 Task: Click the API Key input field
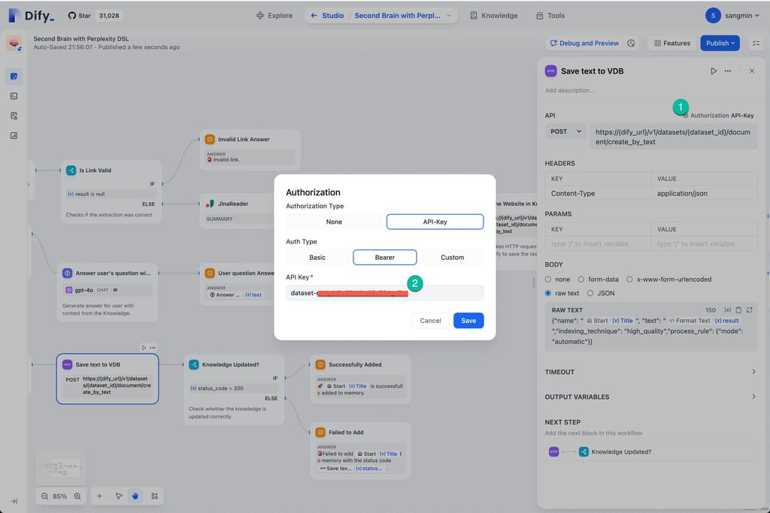point(385,293)
